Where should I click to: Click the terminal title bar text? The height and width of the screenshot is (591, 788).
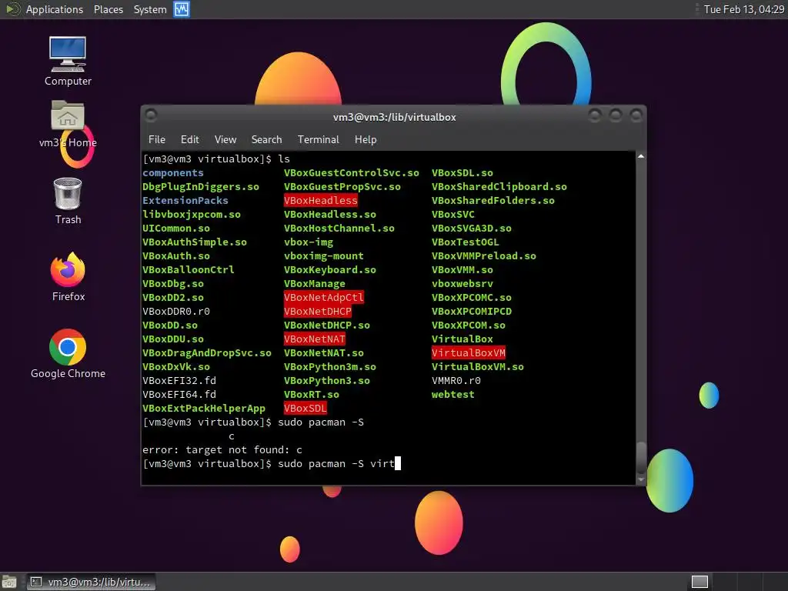pyautogui.click(x=395, y=117)
